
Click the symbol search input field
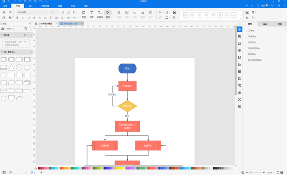tap(15, 29)
